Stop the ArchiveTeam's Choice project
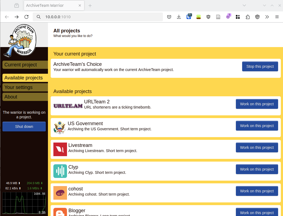Screen dimensions: 283x216 (260, 66)
